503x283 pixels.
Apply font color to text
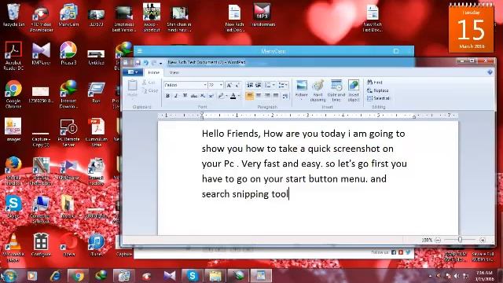click(x=233, y=96)
